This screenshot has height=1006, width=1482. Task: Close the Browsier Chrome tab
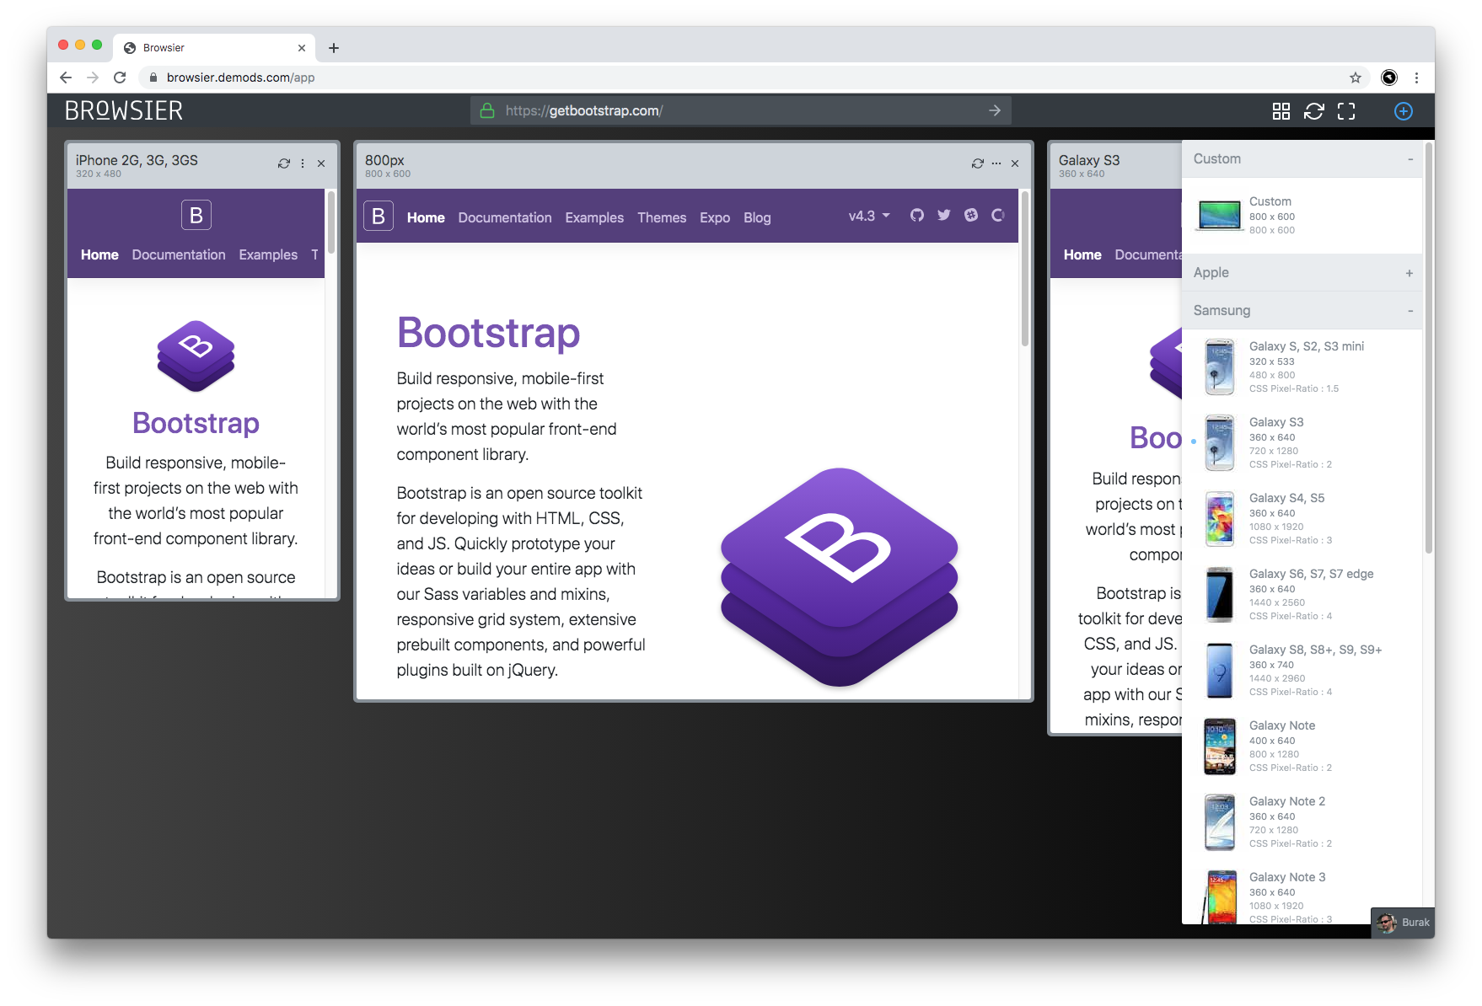302,48
